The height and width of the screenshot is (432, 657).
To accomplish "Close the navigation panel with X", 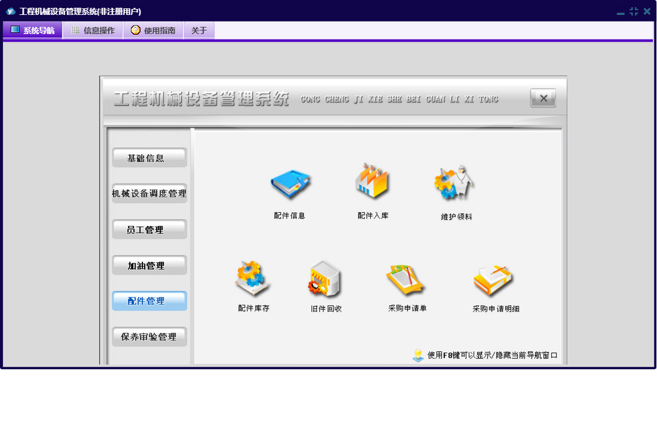I will [543, 99].
